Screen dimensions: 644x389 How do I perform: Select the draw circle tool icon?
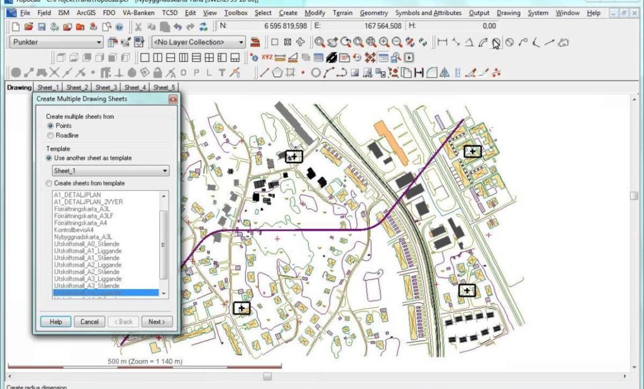pyautogui.click(x=316, y=73)
